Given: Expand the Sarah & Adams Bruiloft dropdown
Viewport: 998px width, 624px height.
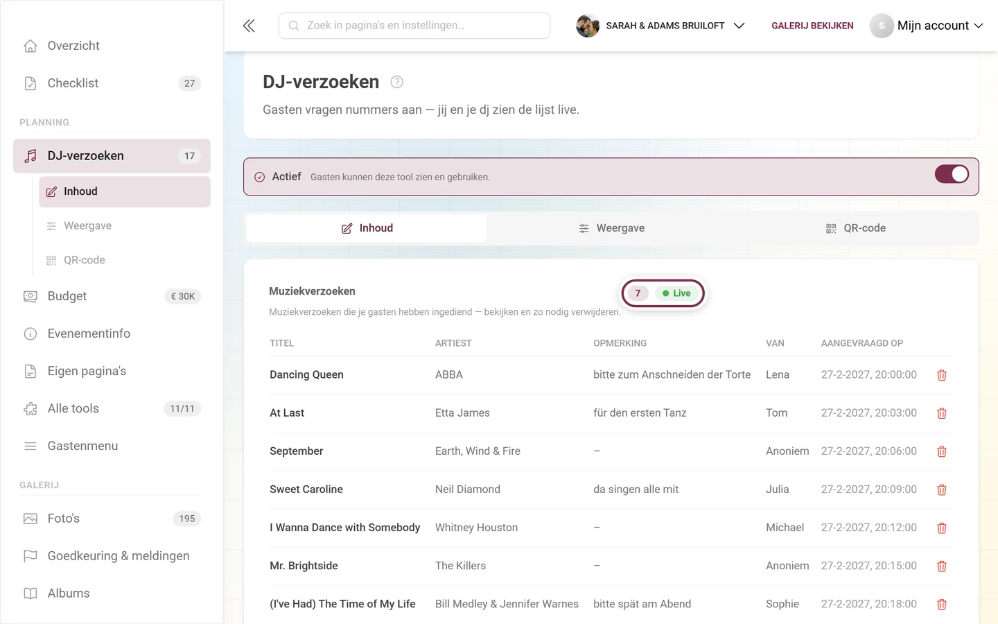Looking at the screenshot, I should coord(660,26).
